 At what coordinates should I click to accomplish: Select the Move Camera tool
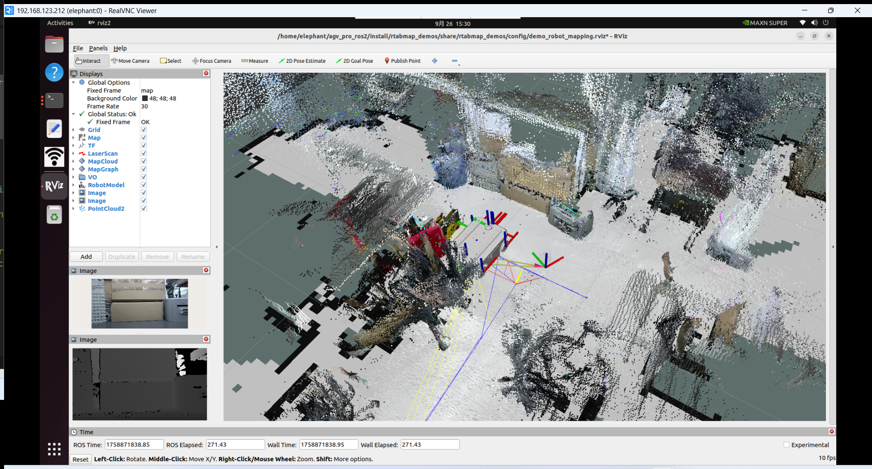(130, 61)
